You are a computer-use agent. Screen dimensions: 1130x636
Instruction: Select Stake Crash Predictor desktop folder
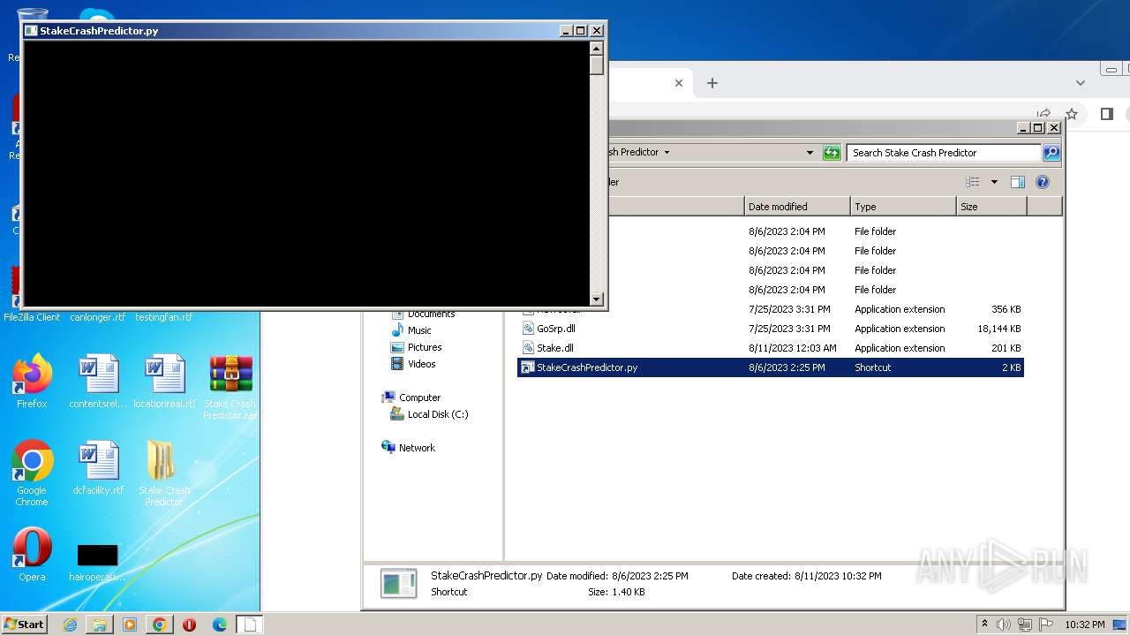(x=164, y=473)
